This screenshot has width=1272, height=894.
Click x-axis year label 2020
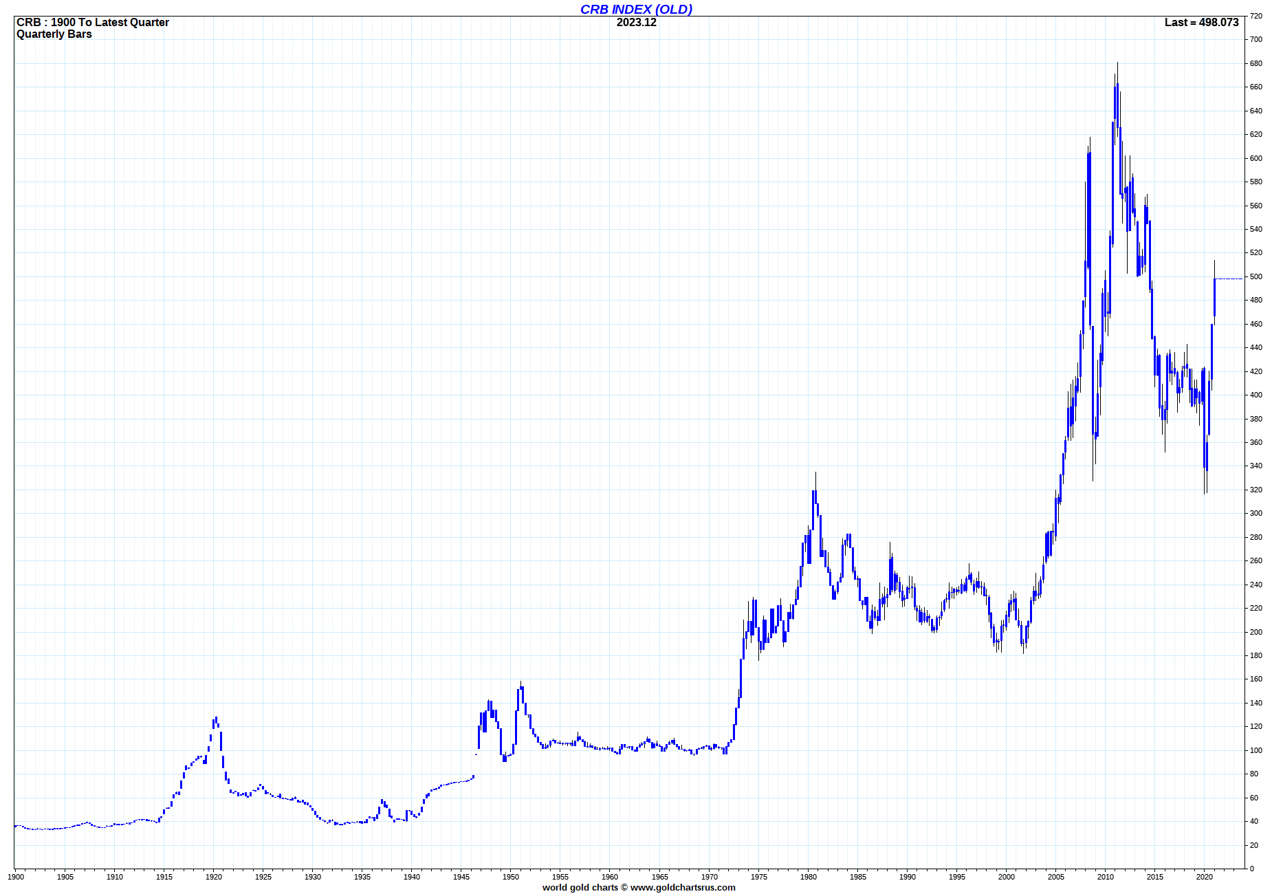(1205, 876)
